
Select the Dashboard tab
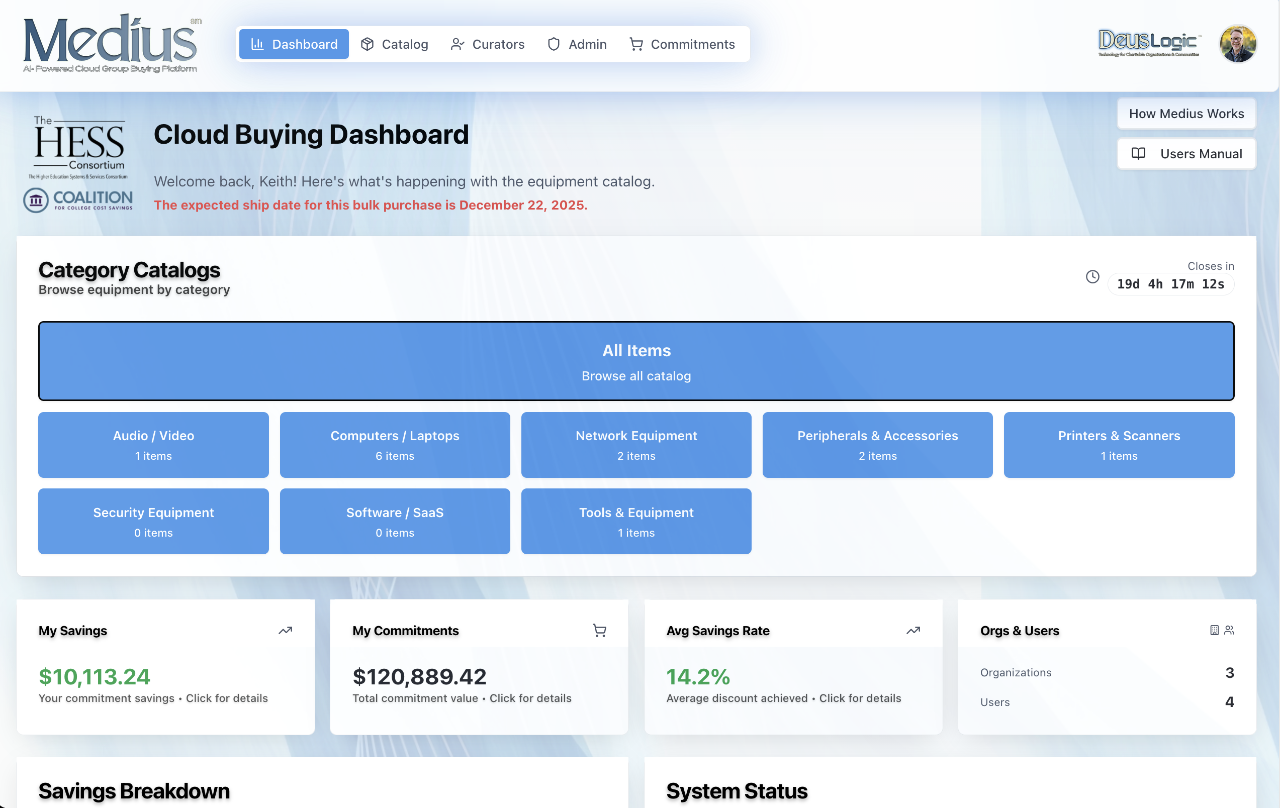point(294,44)
